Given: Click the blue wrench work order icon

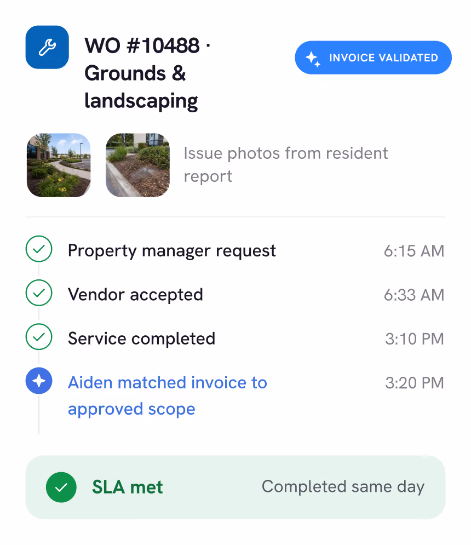Looking at the screenshot, I should coord(47,47).
